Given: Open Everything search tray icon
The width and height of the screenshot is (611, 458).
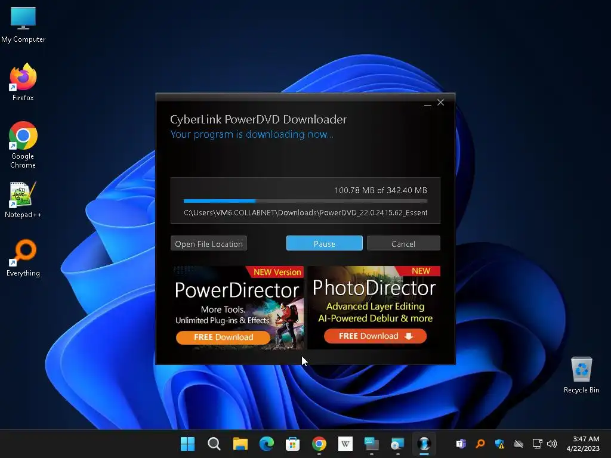Looking at the screenshot, I should [x=480, y=444].
